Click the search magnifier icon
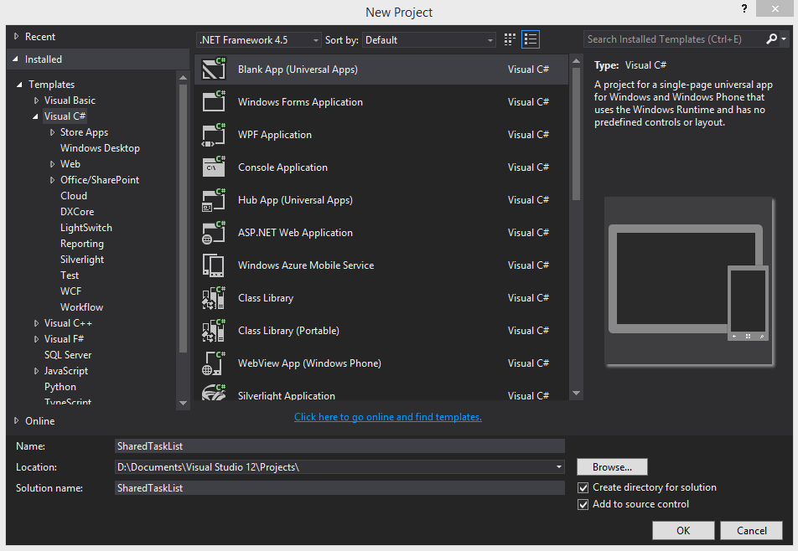Screen dimensions: 798x551 [x=771, y=39]
